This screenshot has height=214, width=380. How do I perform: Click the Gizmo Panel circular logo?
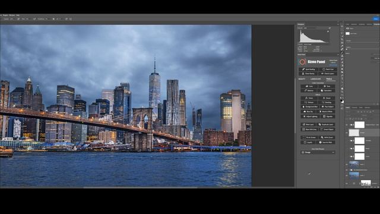click(x=302, y=62)
